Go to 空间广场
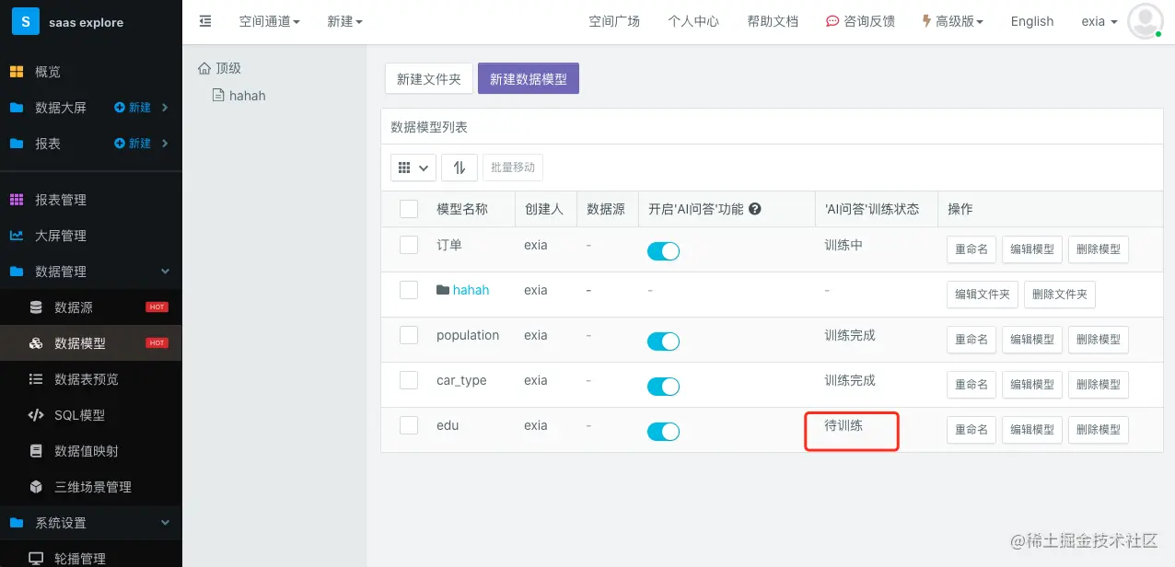The width and height of the screenshot is (1175, 567). click(x=614, y=21)
